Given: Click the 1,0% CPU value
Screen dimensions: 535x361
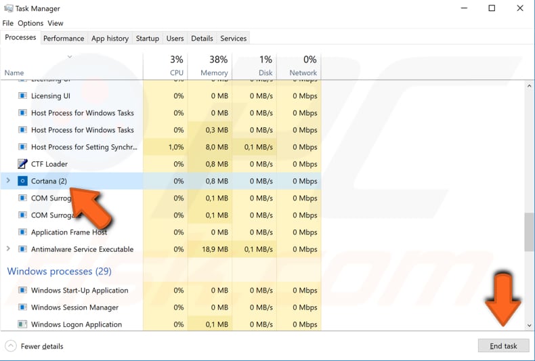Looking at the screenshot, I should 175,147.
